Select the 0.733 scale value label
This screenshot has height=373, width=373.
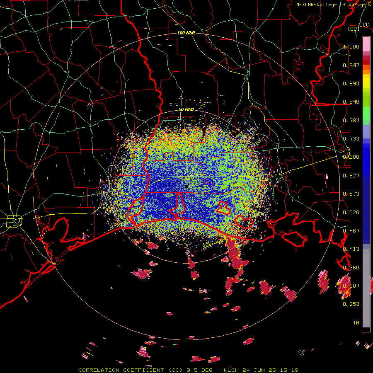(x=351, y=139)
